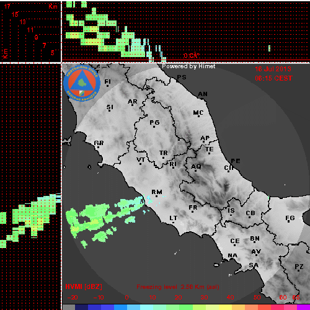Click the RM city marker on map
Viewport: 310px width, 310px height.
[x=157, y=196]
